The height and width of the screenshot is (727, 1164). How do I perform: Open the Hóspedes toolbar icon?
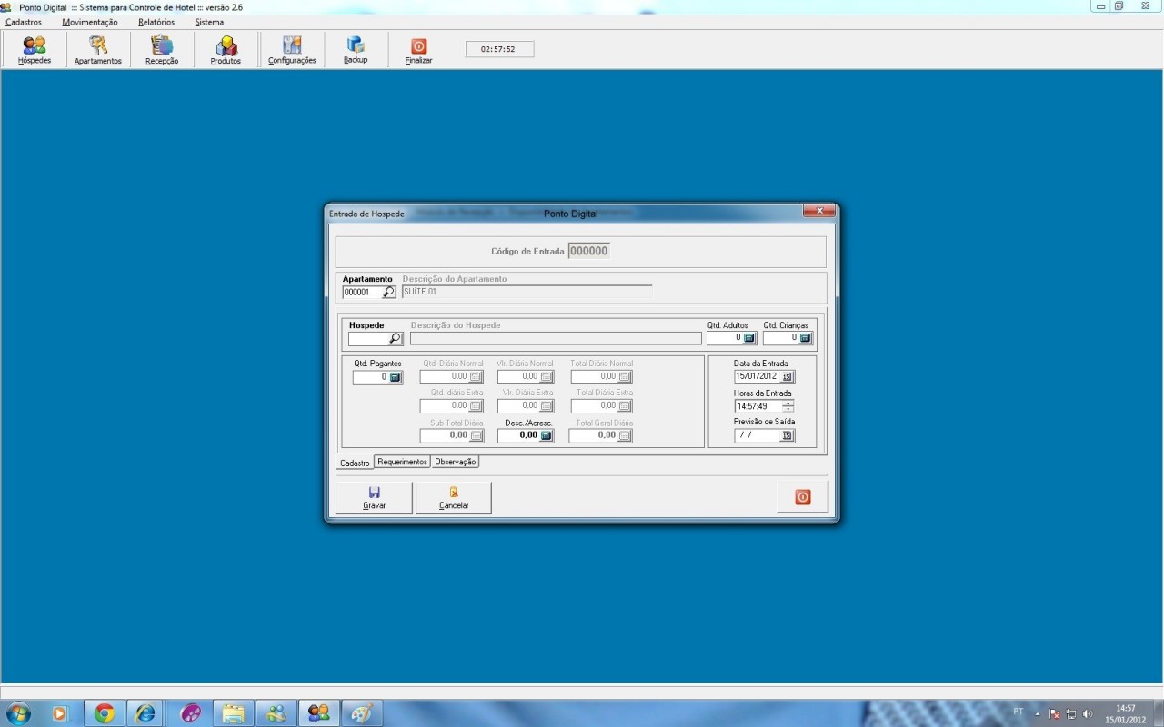[34, 49]
